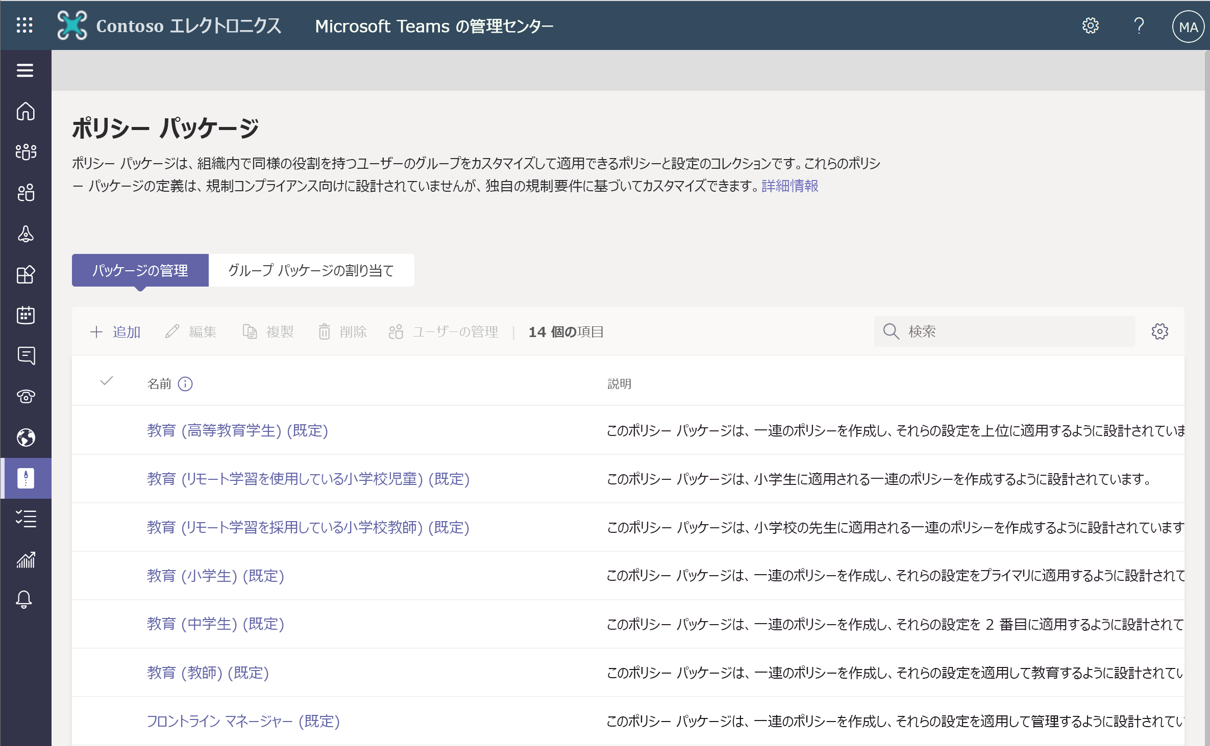Select Policy packages sidebar icon
This screenshot has width=1210, height=746.
coord(26,478)
